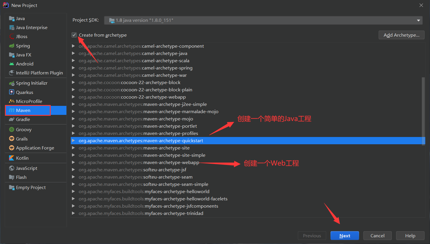Select myfaces-archetype-jsfcomponents archetype

148,206
